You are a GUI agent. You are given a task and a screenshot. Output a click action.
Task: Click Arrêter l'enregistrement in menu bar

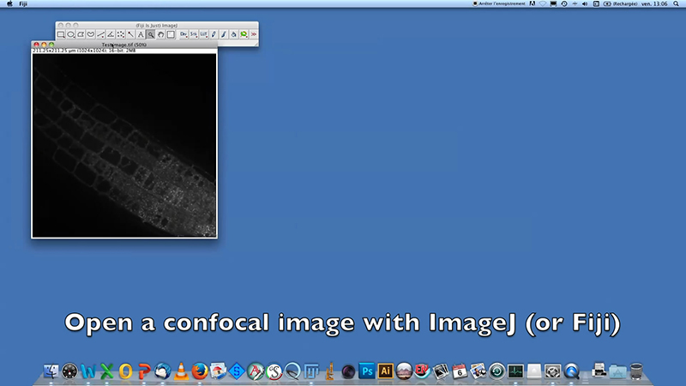click(x=499, y=4)
